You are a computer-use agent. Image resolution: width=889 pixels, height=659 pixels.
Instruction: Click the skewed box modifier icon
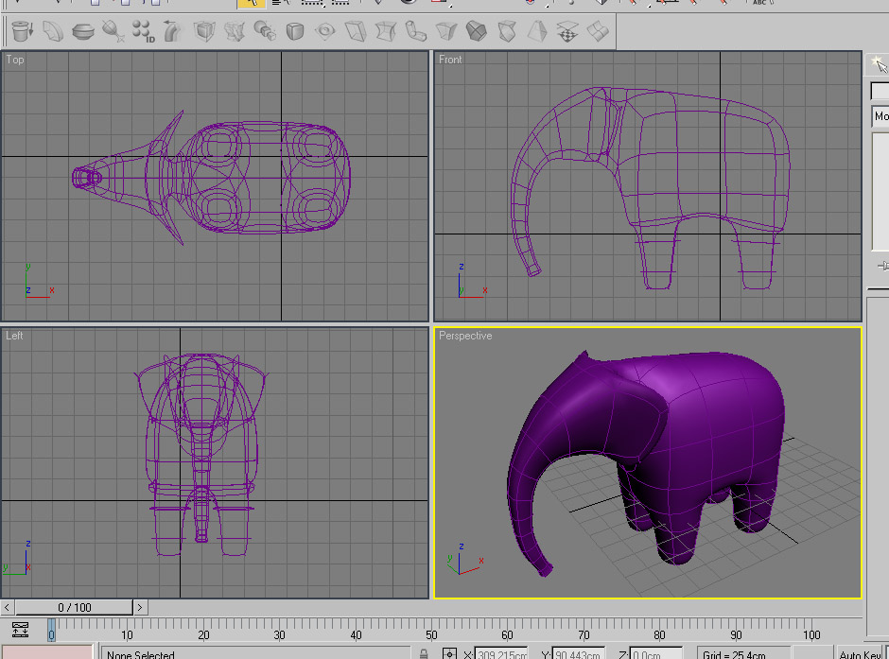coord(356,31)
